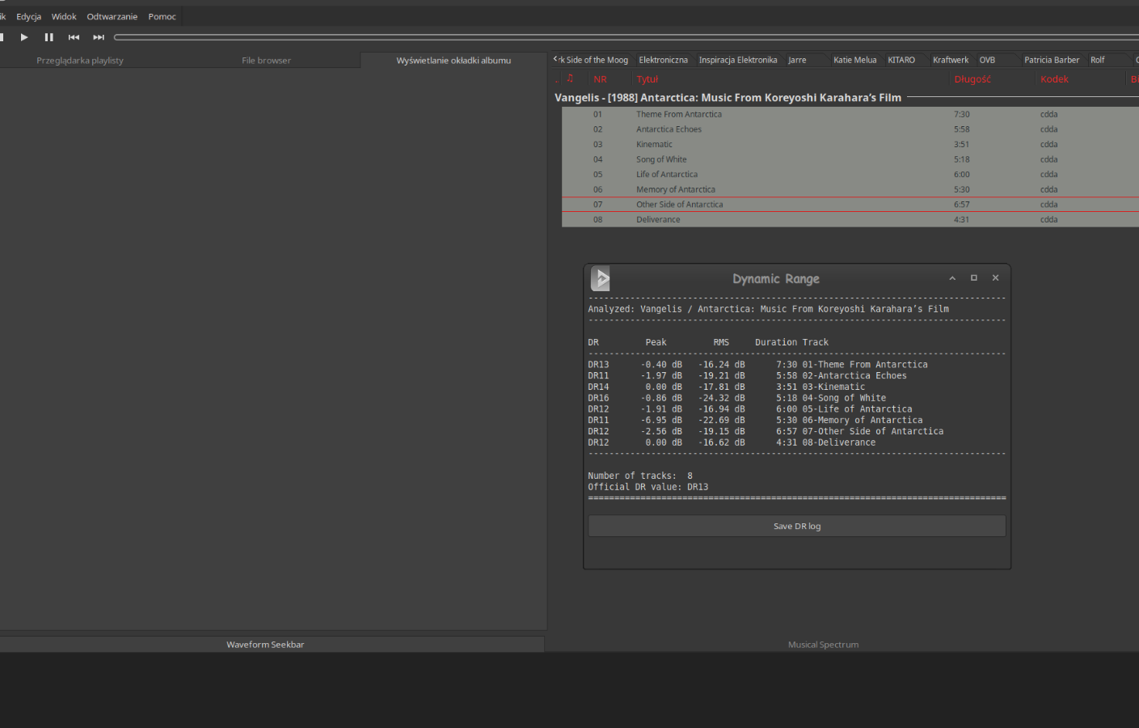Open the KITARO playlist tab
The width and height of the screenshot is (1139, 728).
pyautogui.click(x=901, y=60)
